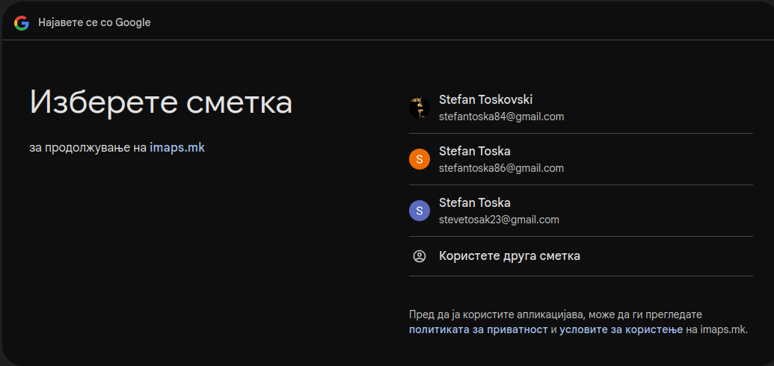Click the Google logo in the header
This screenshot has width=774, height=366.
(22, 22)
